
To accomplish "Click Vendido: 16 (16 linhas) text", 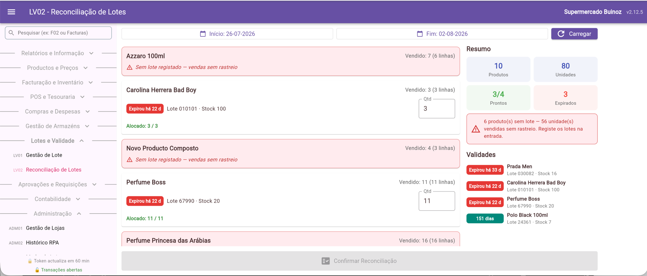I will pyautogui.click(x=427, y=240).
